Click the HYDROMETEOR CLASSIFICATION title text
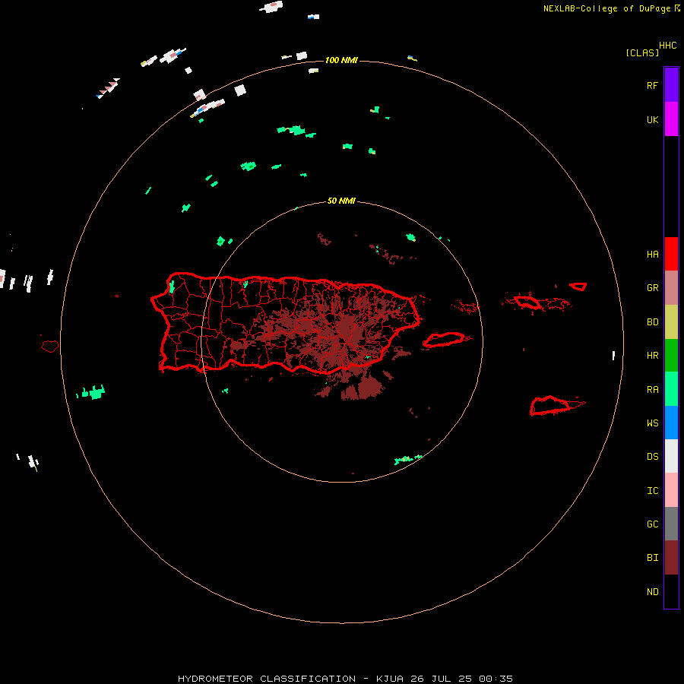The image size is (684, 684). 267,679
